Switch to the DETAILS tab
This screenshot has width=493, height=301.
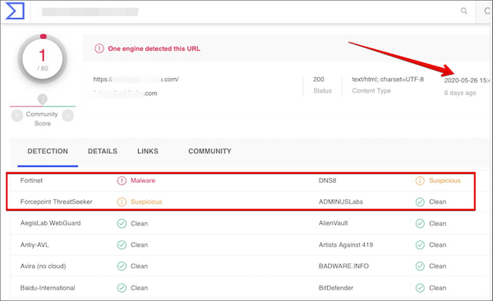click(x=103, y=151)
